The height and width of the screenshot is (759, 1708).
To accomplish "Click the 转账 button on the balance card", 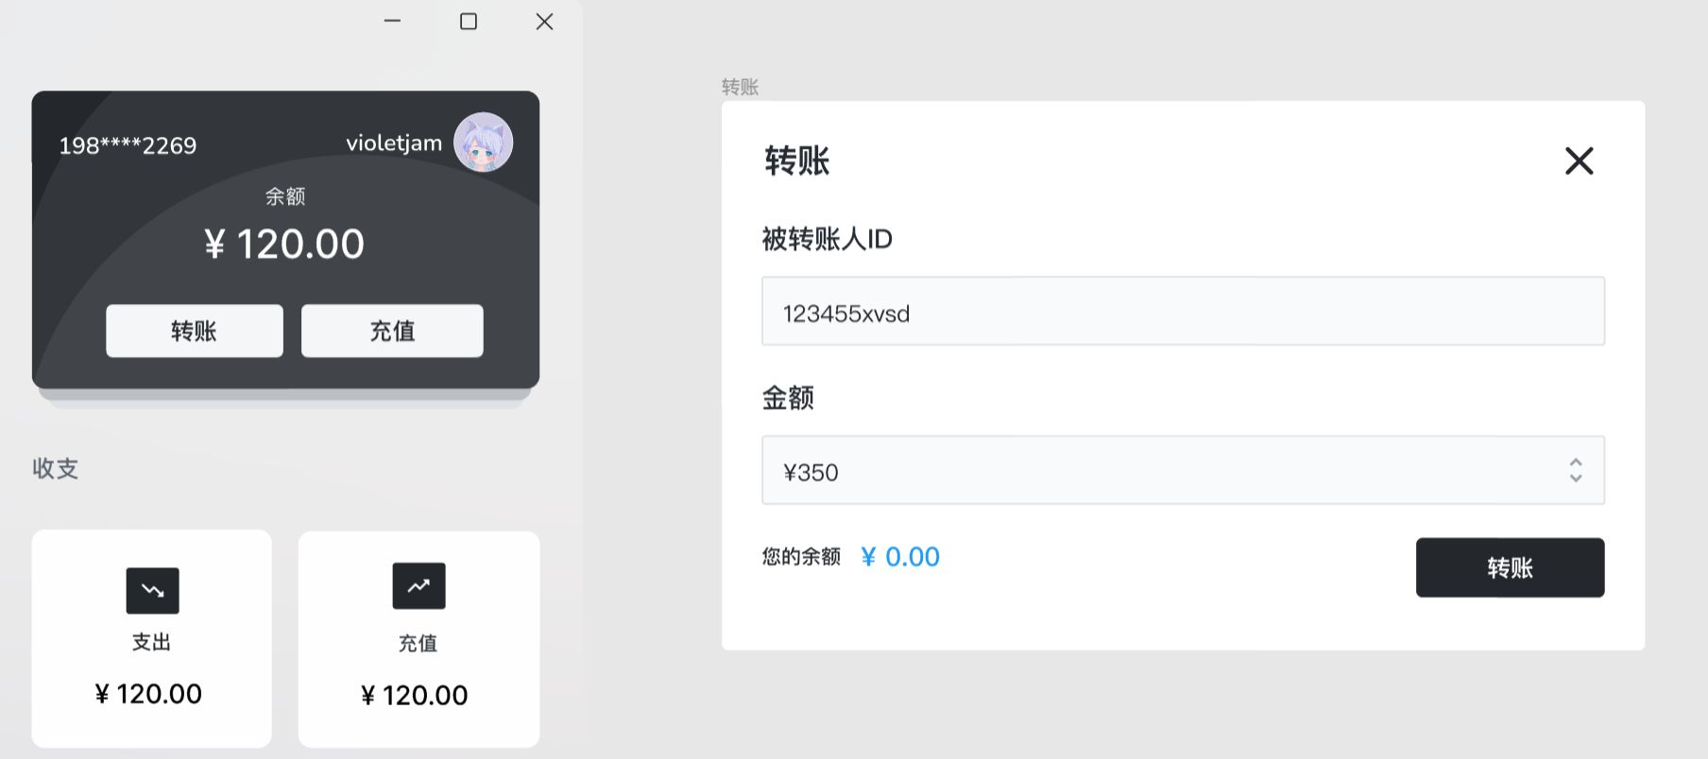I will [x=195, y=330].
